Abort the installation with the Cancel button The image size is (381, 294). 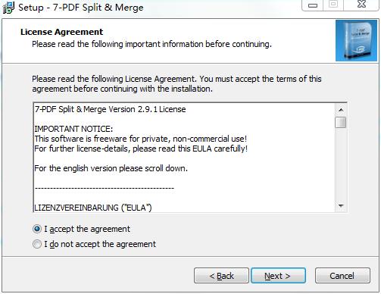342,276
